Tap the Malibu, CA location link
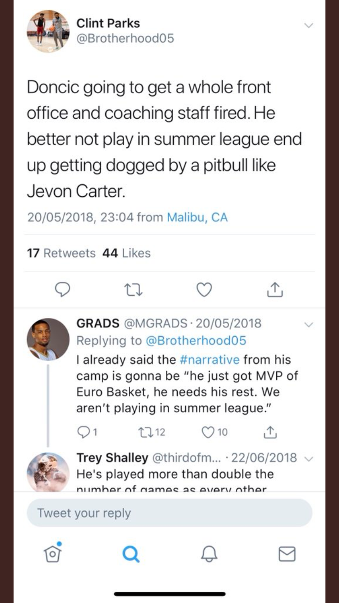The image size is (339, 603). click(198, 217)
